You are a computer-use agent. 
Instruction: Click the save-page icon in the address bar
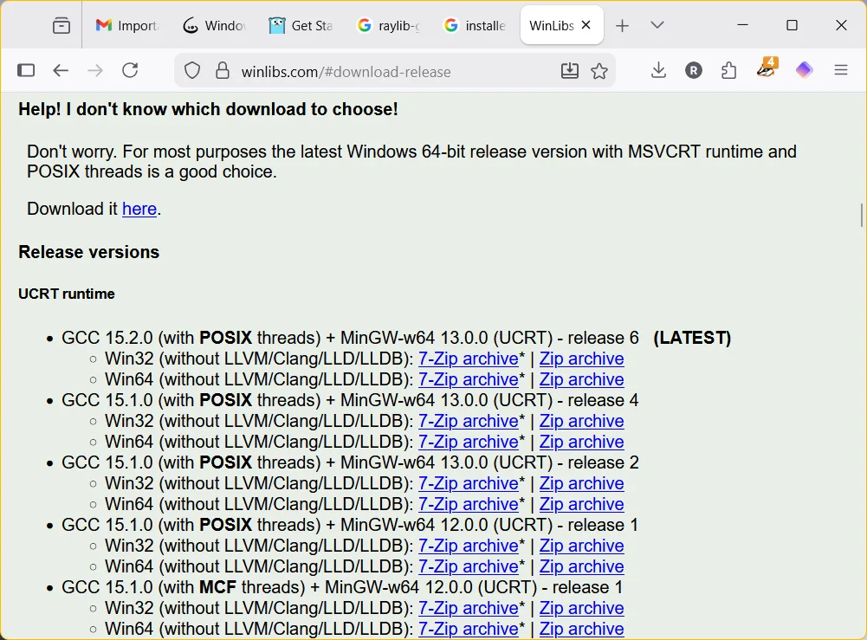click(570, 72)
